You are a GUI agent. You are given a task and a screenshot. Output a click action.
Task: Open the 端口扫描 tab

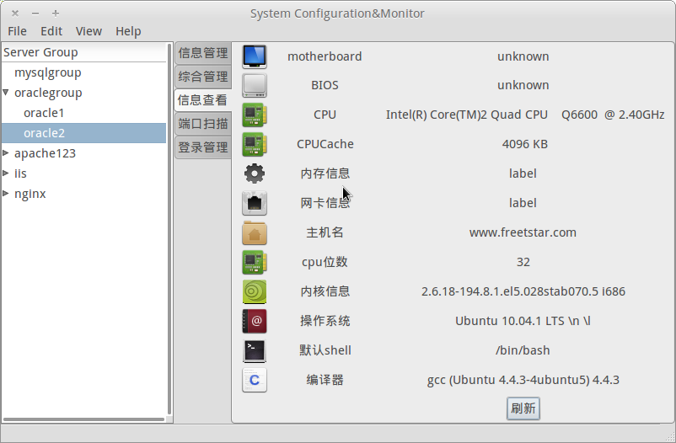(203, 124)
